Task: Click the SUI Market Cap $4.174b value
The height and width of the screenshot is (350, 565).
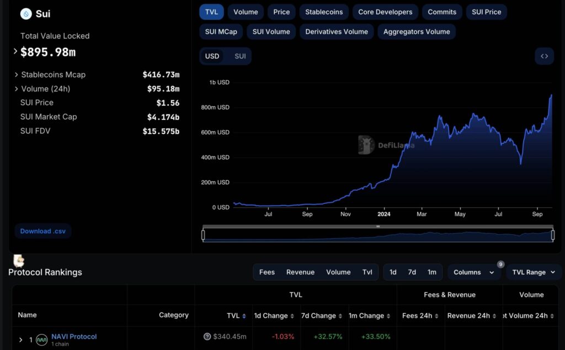Action: [163, 117]
